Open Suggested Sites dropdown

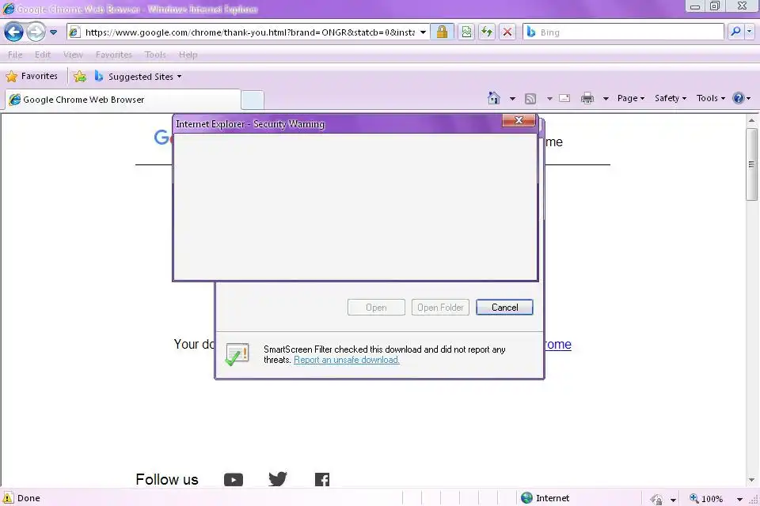139,77
